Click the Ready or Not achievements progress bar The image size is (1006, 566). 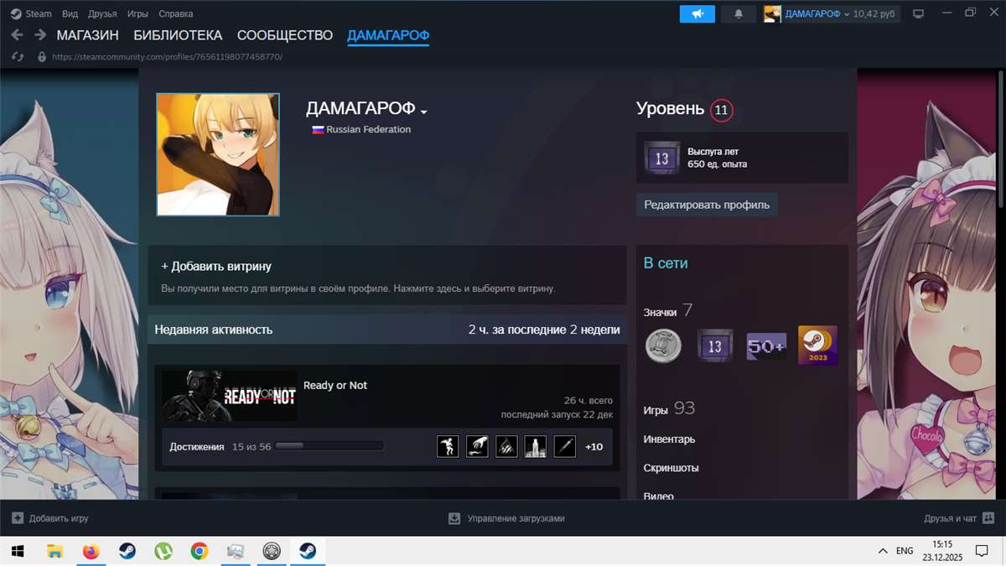(329, 447)
